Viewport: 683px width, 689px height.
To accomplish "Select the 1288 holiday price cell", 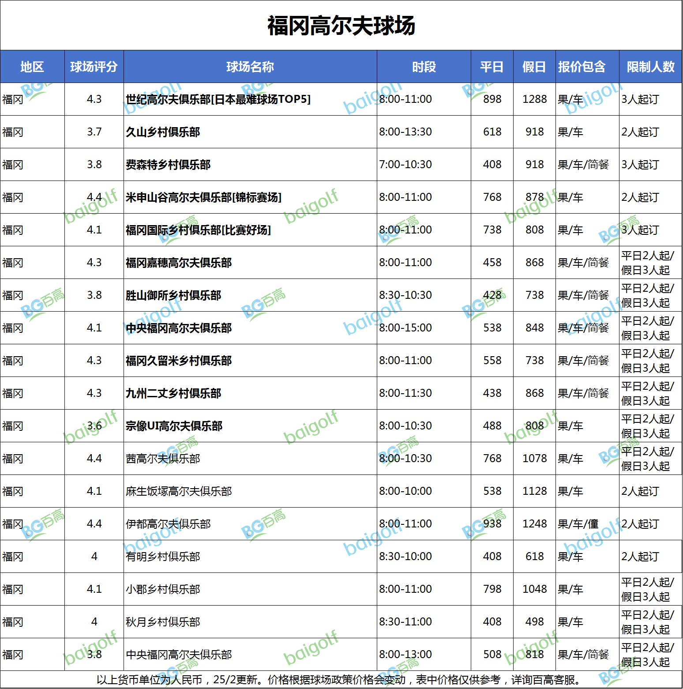I will [x=534, y=99].
